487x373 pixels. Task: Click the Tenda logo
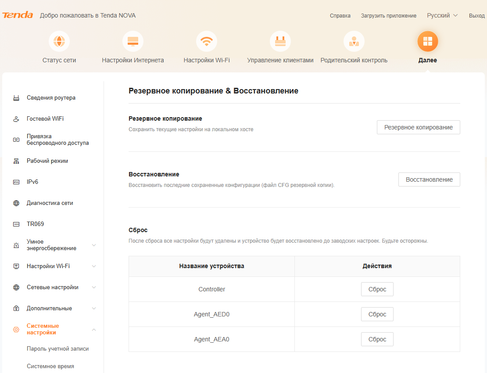[18, 15]
